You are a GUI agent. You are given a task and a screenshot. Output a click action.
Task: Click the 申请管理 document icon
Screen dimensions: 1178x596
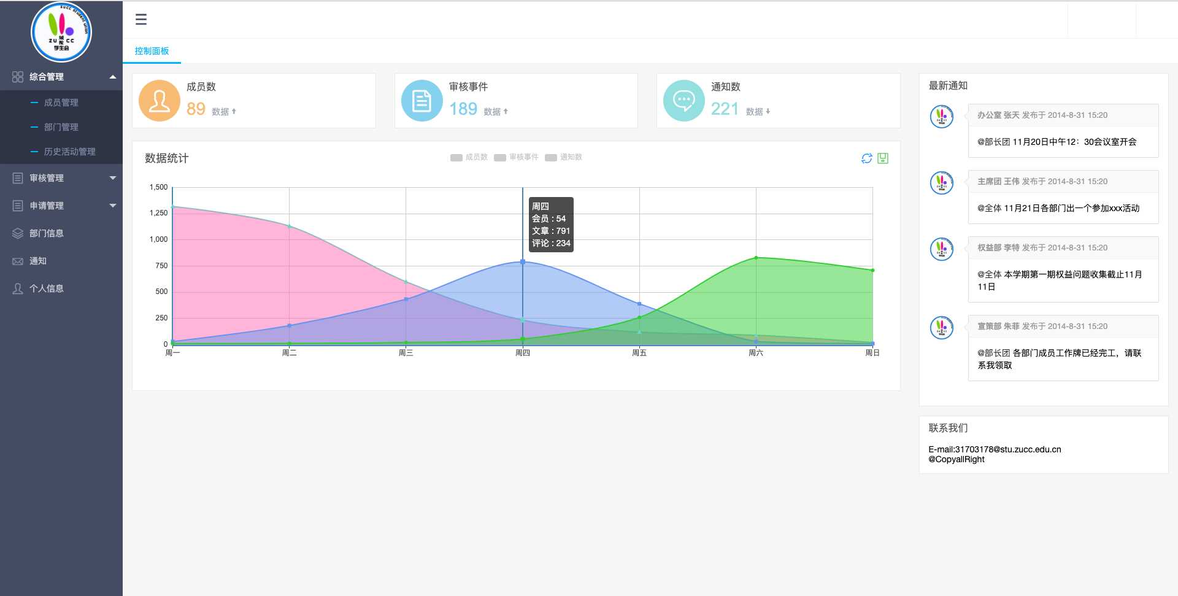tap(18, 206)
